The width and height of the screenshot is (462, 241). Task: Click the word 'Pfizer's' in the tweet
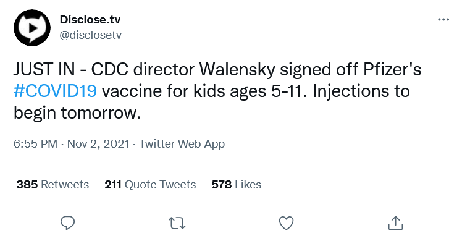pos(392,70)
